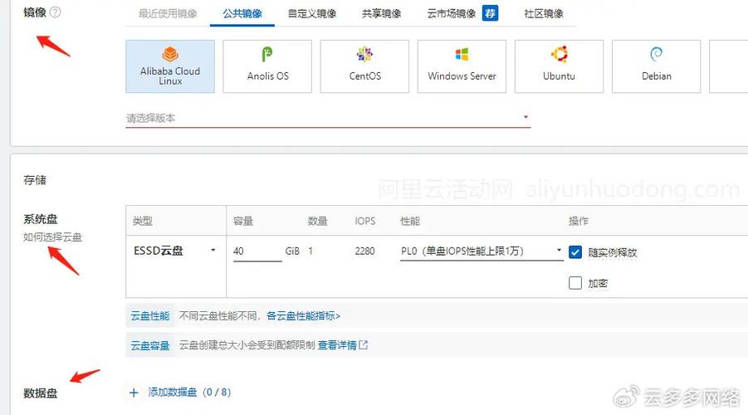Click the GiB unit label
The height and width of the screenshot is (415, 748).
[292, 251]
